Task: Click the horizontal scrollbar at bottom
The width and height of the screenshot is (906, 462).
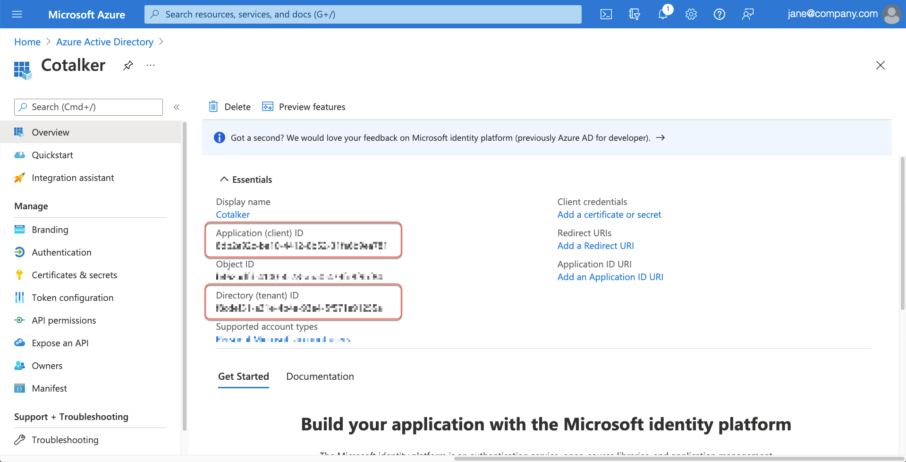Action: coord(679,459)
